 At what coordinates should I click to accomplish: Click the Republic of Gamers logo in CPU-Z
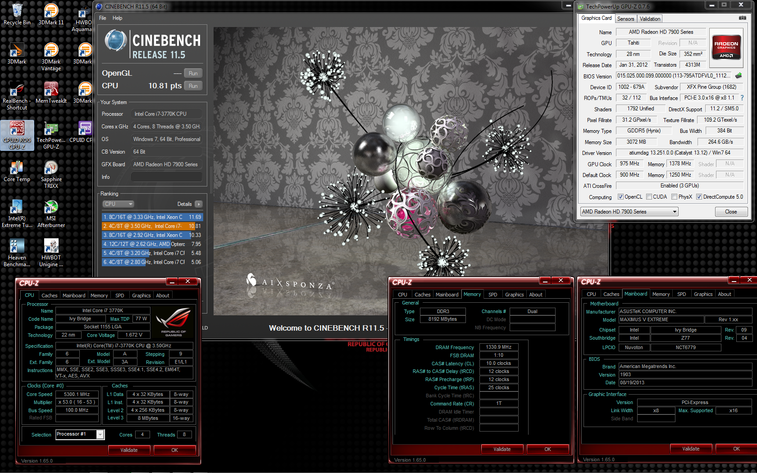pos(173,321)
